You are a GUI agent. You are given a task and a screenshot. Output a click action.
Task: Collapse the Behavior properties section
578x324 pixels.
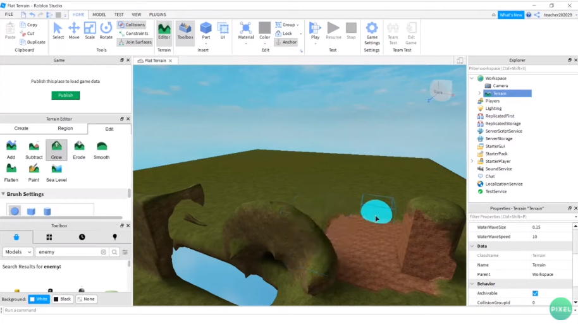472,284
